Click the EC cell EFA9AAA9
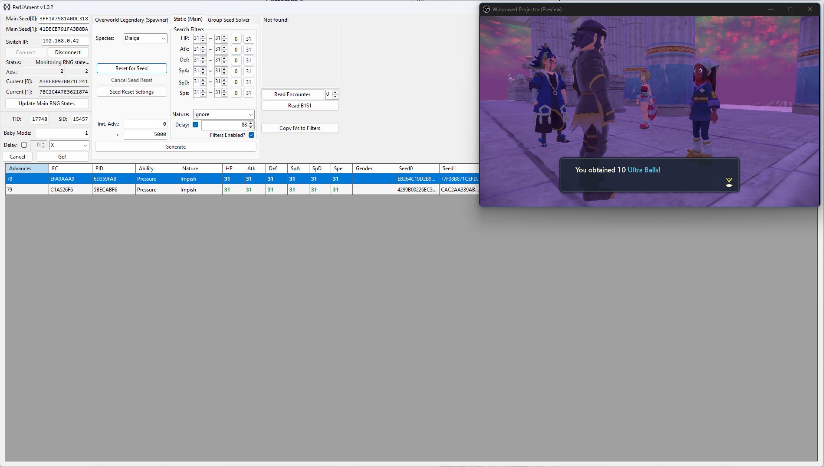824x467 pixels. click(x=70, y=179)
